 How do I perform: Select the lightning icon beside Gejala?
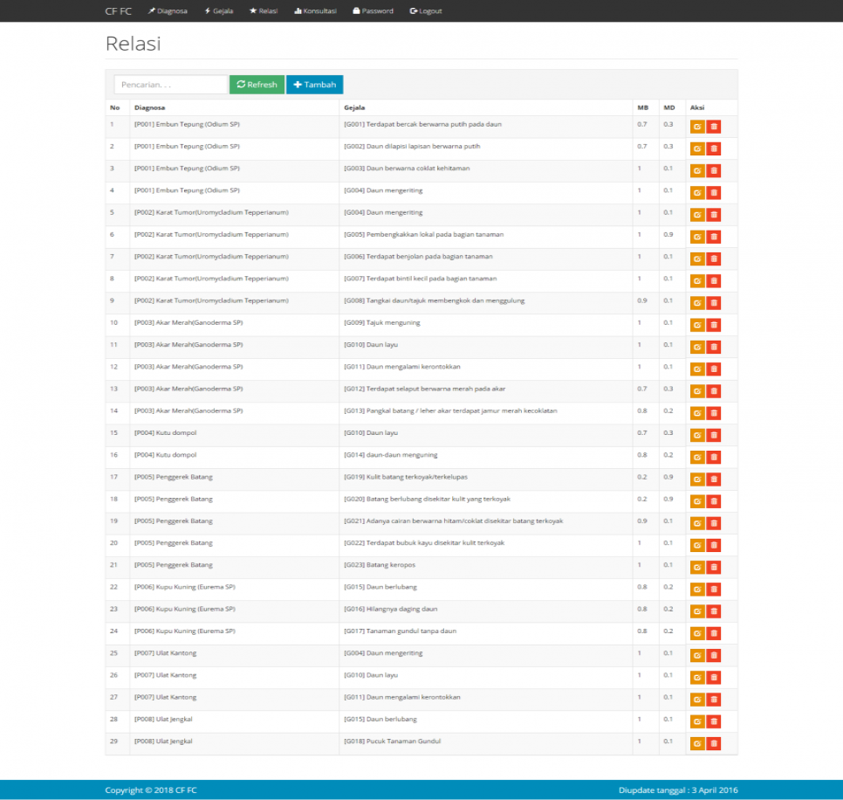pyautogui.click(x=206, y=10)
